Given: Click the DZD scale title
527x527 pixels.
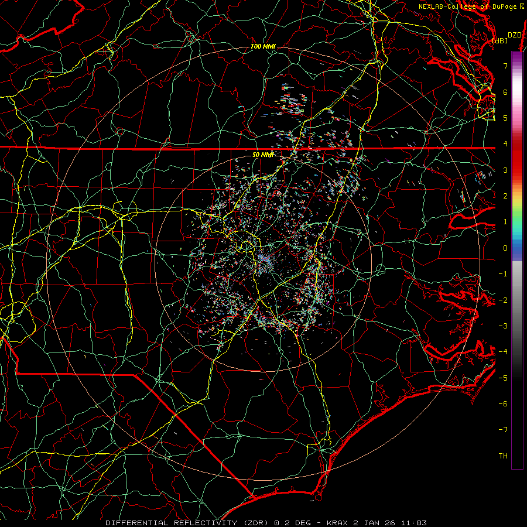Looking at the screenshot, I should point(515,35).
